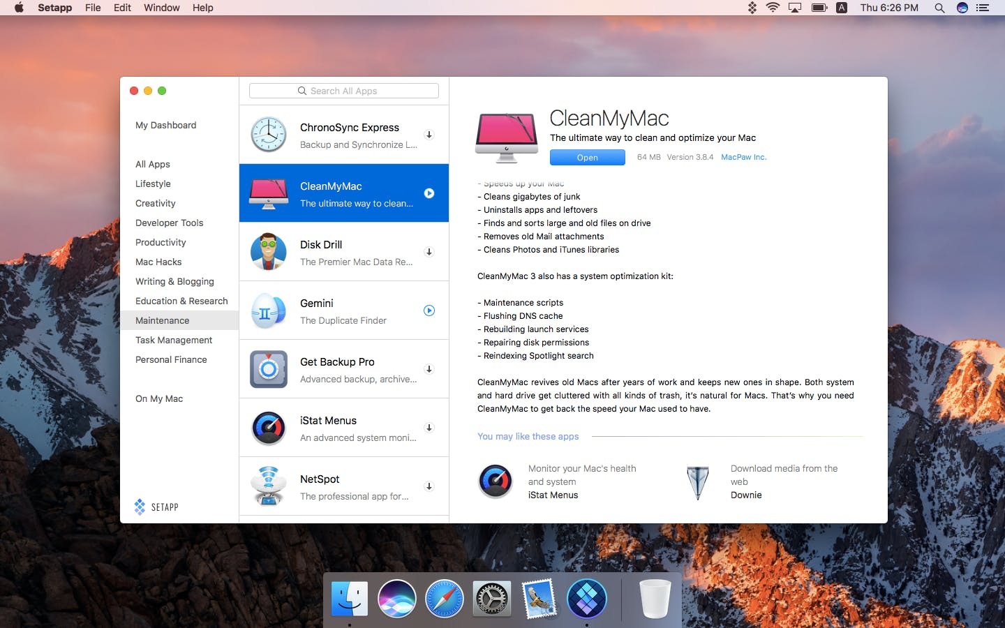The width and height of the screenshot is (1005, 628).
Task: Click the Disk Drill app icon
Action: (269, 252)
